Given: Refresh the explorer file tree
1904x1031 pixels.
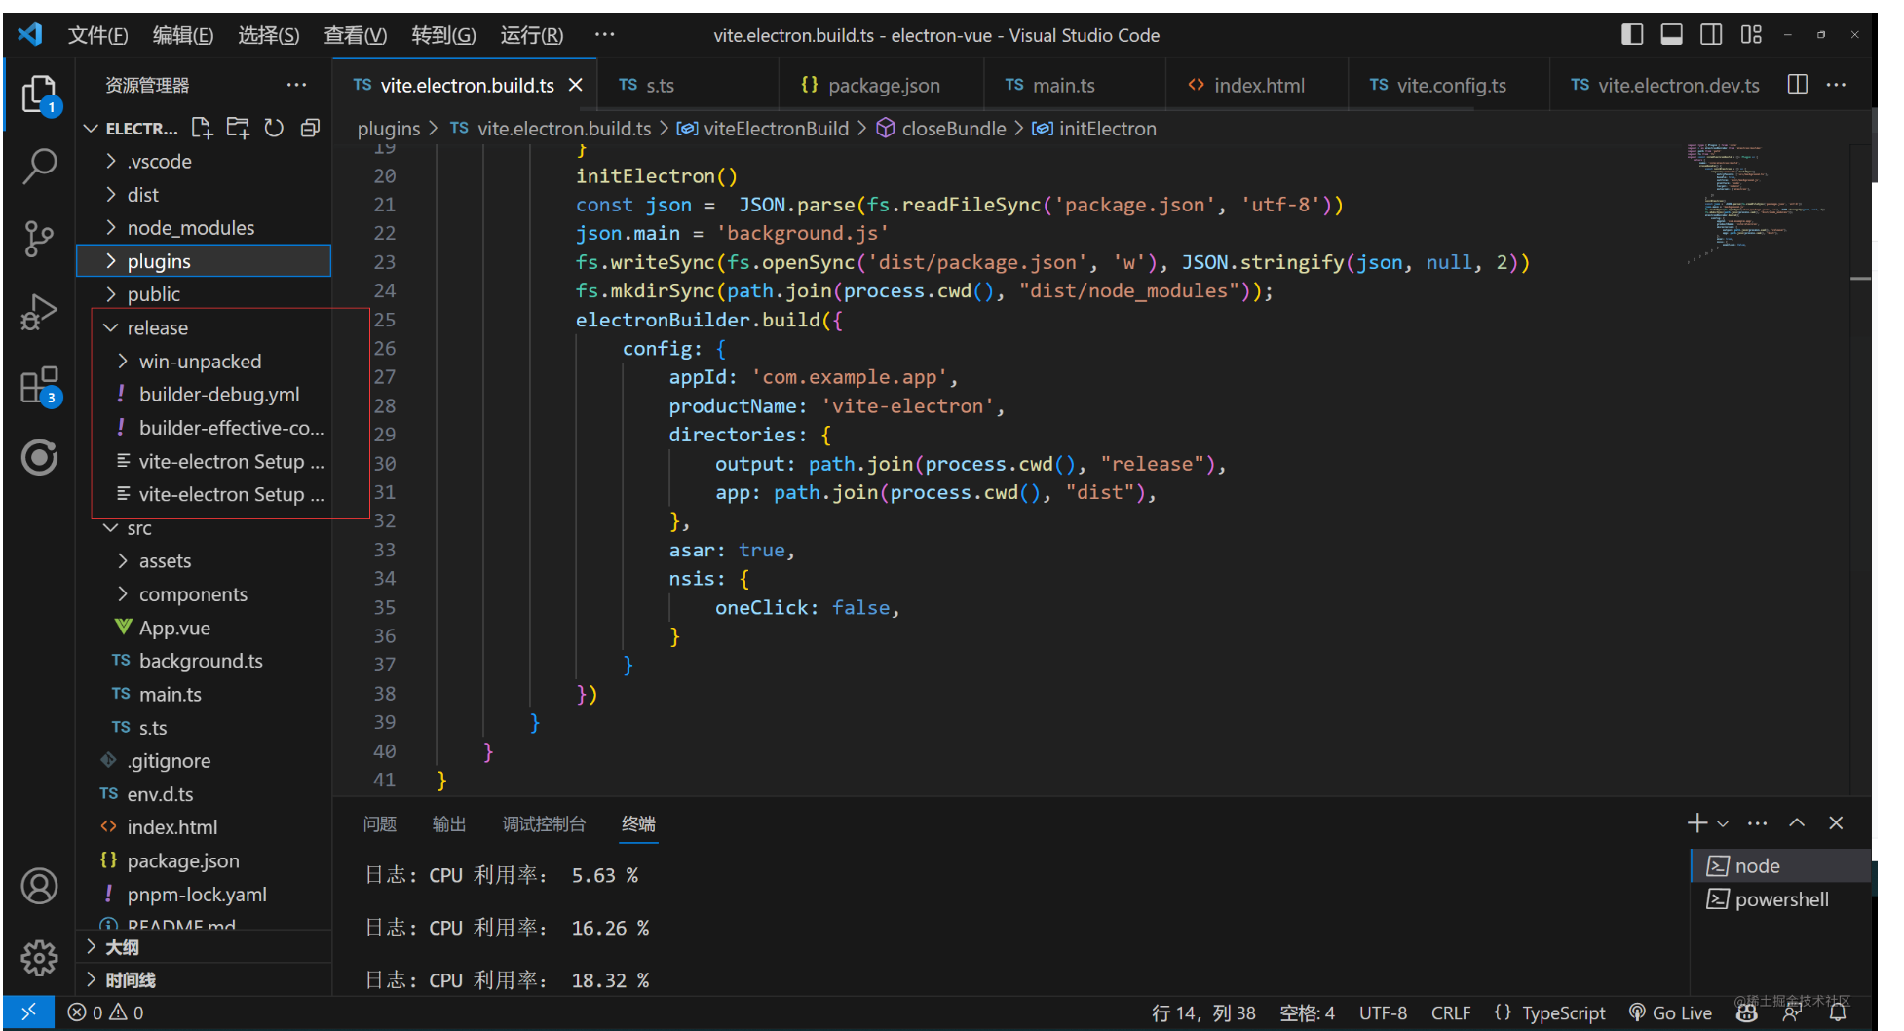Looking at the screenshot, I should (x=274, y=128).
